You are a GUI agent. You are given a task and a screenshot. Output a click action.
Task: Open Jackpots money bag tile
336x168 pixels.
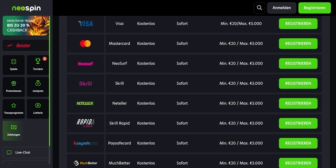(38, 87)
